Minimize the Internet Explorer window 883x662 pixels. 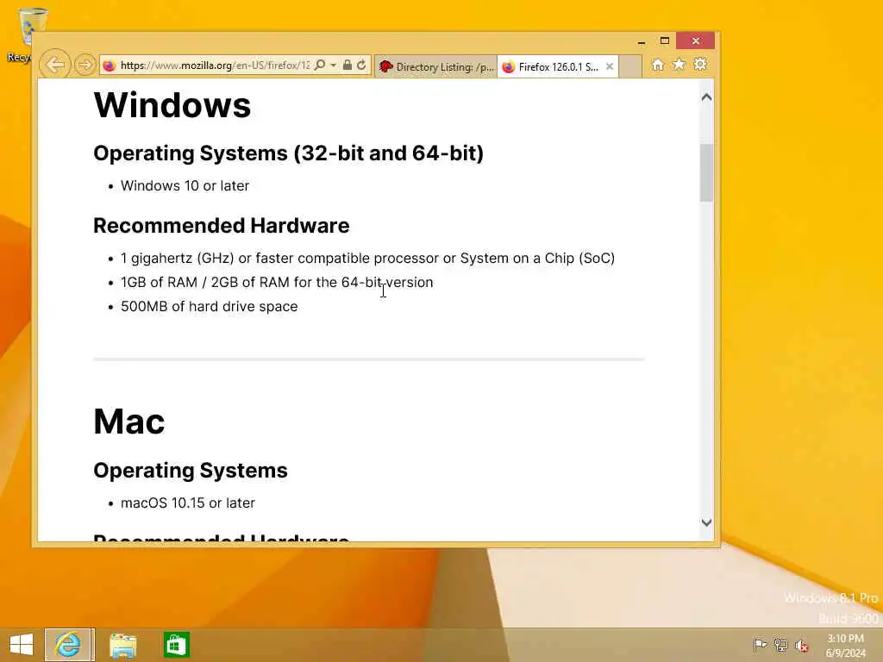(641, 41)
